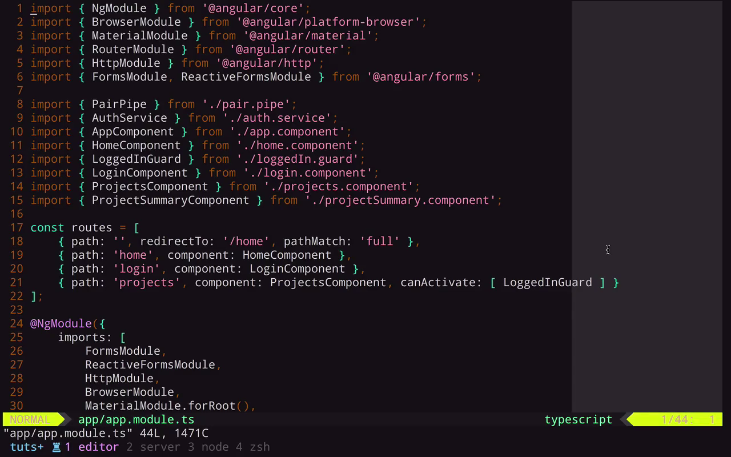Viewport: 731px width, 457px height.
Task: Click './projects.component' import path
Action: point(339,186)
